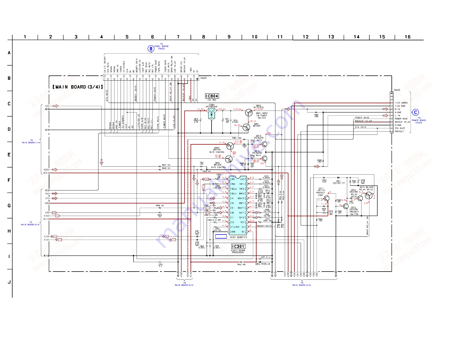Viewport: 458px width, 344px height.
Task: Click the PROTECT pin label on CN403
Action: (x=399, y=132)
